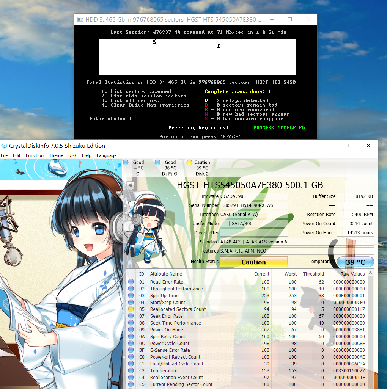Image resolution: width=387 pixels, height=389 pixels.
Task: Click the first delay marker D in drive map
Action: pos(155,41)
